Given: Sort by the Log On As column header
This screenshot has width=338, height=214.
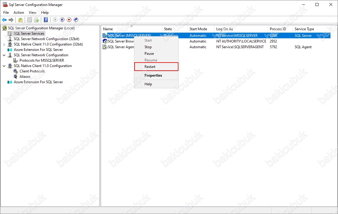Looking at the screenshot, I should pos(241,29).
